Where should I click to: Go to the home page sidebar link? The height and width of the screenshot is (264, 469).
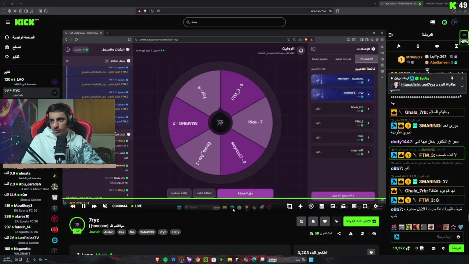click(20, 37)
